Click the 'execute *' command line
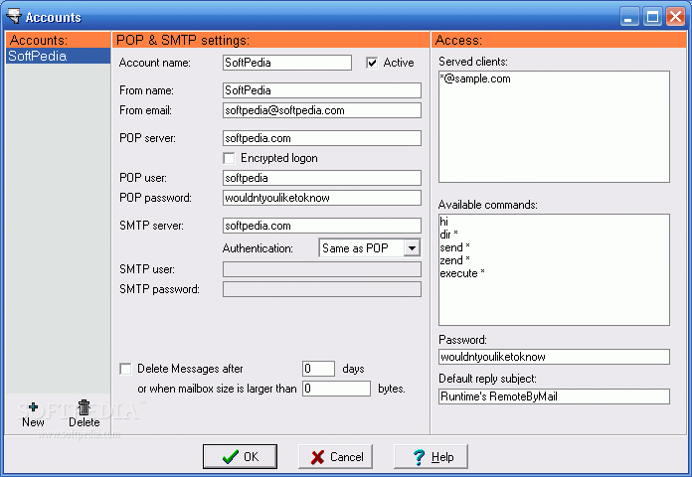 coord(462,273)
